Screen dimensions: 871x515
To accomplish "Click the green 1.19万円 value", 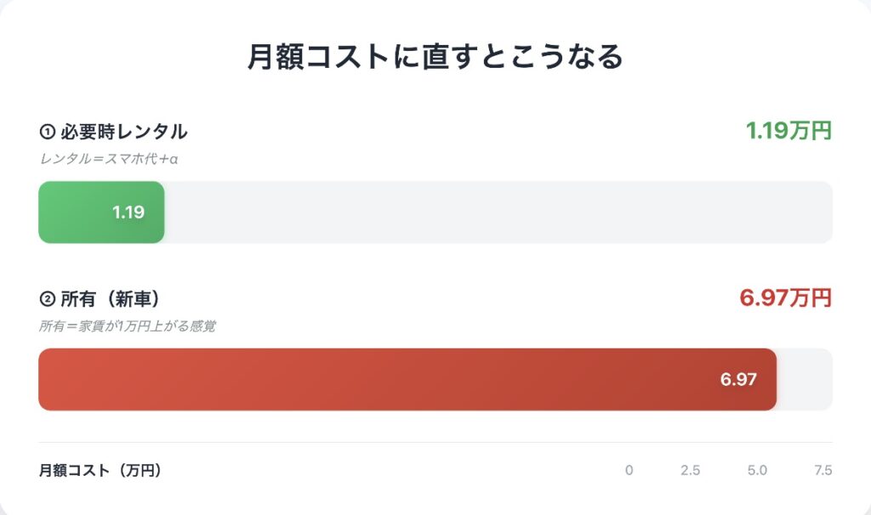I will pyautogui.click(x=788, y=131).
